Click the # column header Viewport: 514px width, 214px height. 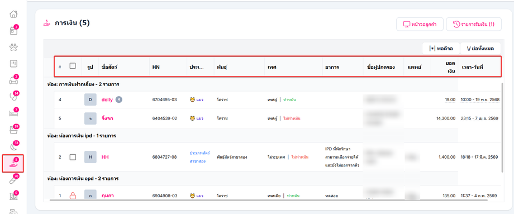(60, 67)
